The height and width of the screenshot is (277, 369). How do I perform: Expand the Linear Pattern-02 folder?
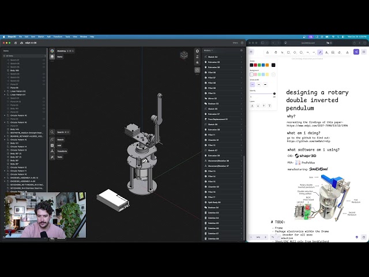(x=5, y=91)
